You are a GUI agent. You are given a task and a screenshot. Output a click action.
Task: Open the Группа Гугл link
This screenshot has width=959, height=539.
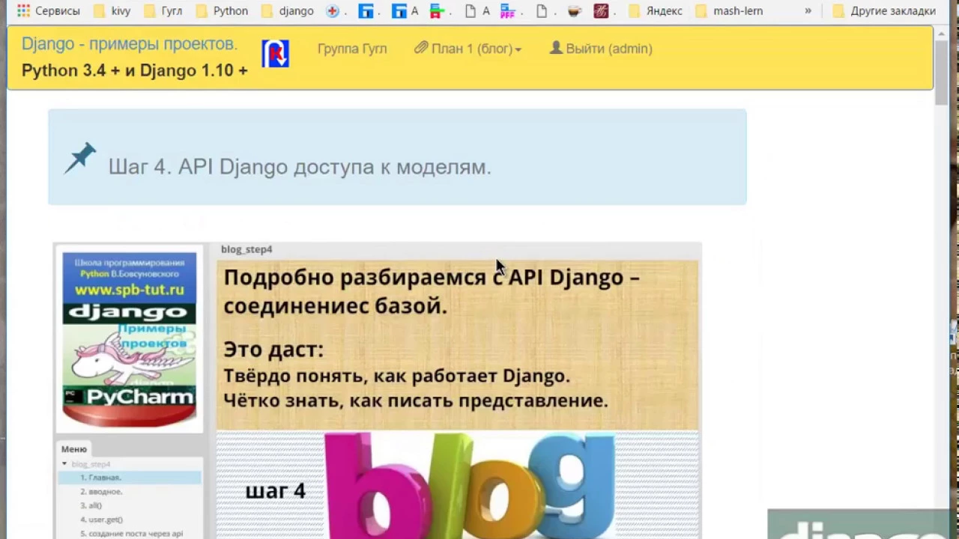pyautogui.click(x=352, y=49)
